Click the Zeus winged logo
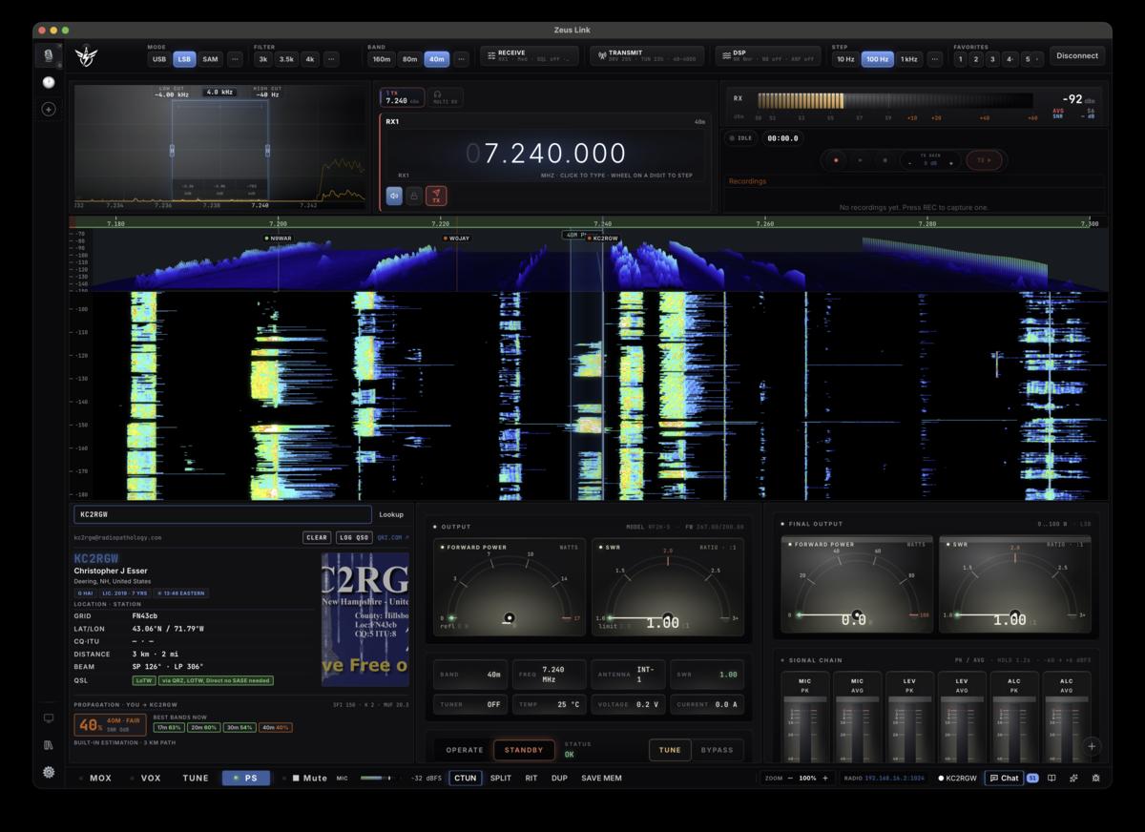The image size is (1145, 832). pos(89,56)
